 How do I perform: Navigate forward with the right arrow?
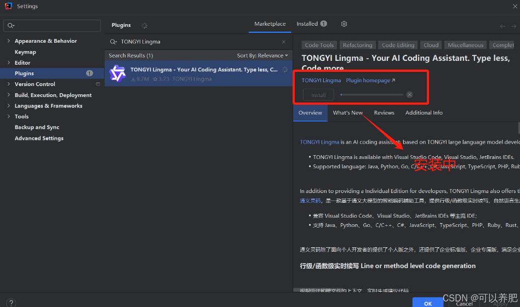(514, 26)
